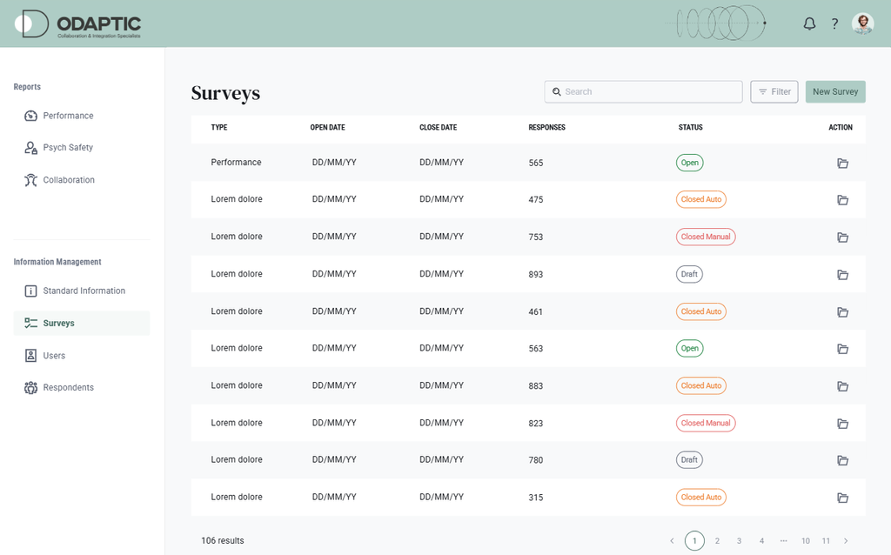Go to previous page arrow
The width and height of the screenshot is (891, 555).
(672, 541)
